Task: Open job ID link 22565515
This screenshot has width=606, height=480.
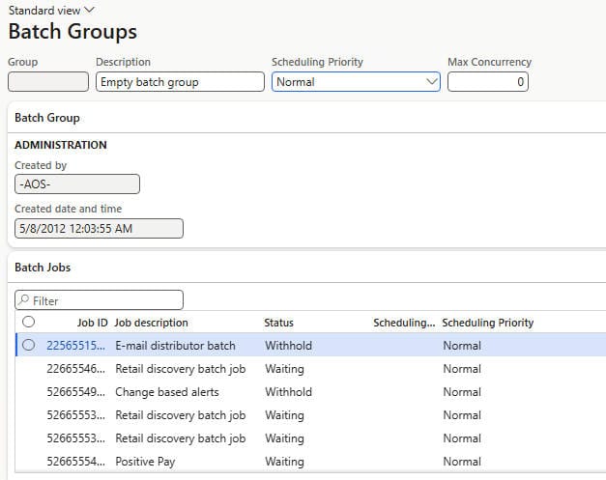Action: pos(75,345)
